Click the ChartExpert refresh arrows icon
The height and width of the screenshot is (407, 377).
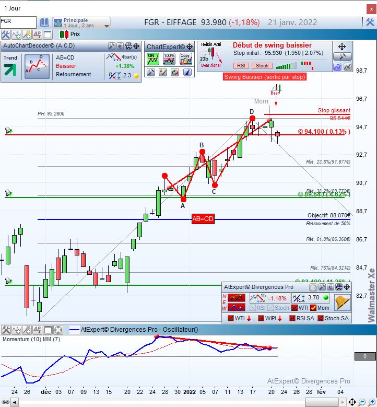175,72
